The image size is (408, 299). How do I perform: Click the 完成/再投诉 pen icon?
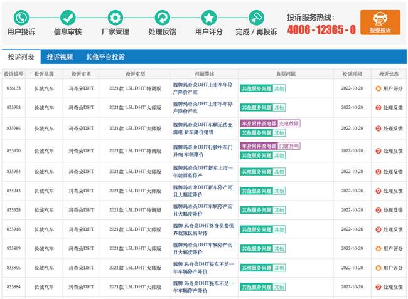(x=255, y=17)
